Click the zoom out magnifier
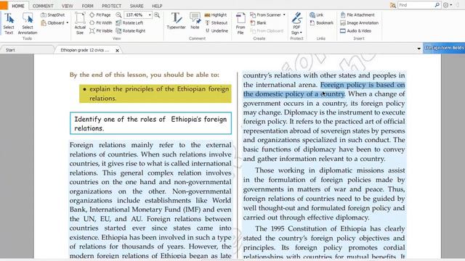Screen dimensions: 465x261 tap(118, 14)
